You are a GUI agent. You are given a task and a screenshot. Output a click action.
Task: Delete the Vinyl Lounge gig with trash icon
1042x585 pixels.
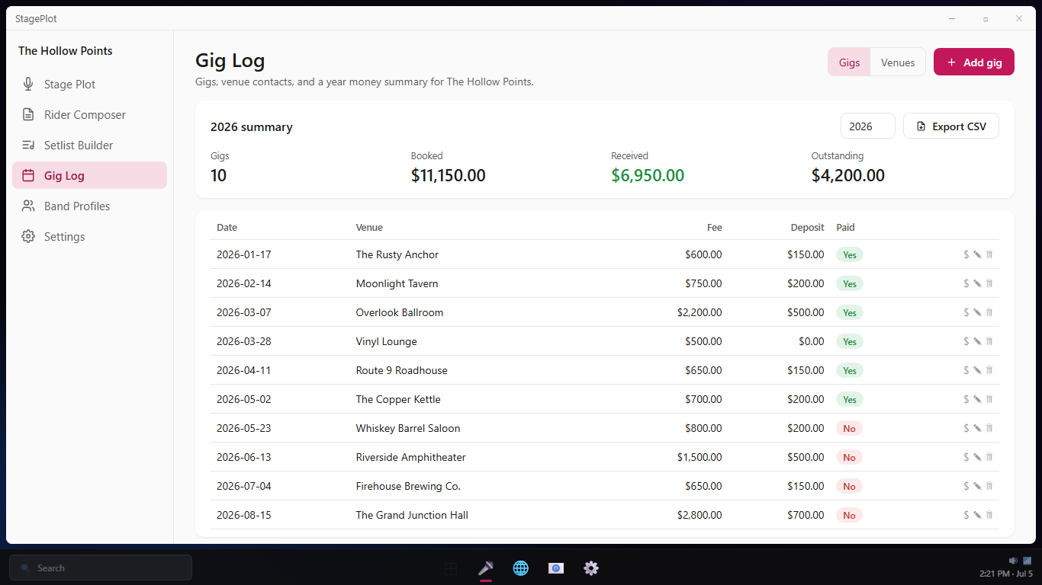(x=989, y=341)
